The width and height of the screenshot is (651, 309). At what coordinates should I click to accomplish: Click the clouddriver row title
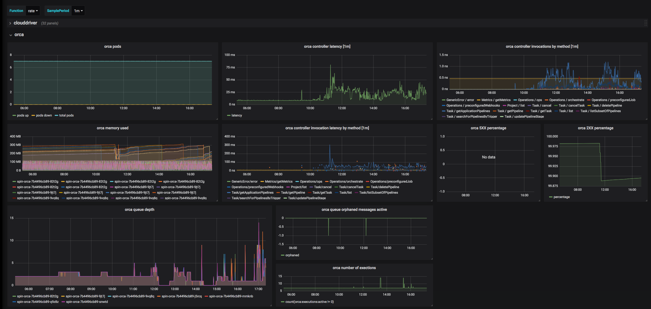coord(25,23)
